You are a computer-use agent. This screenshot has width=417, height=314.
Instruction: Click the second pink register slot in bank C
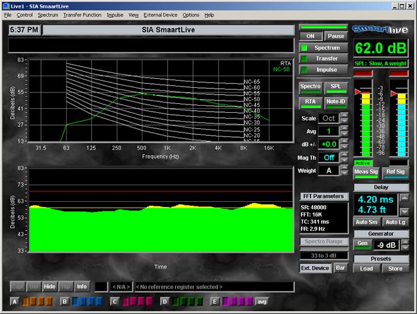pyautogui.click(x=133, y=302)
